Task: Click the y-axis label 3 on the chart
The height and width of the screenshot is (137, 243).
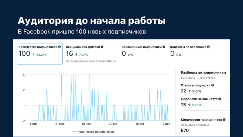Action: coord(24,75)
